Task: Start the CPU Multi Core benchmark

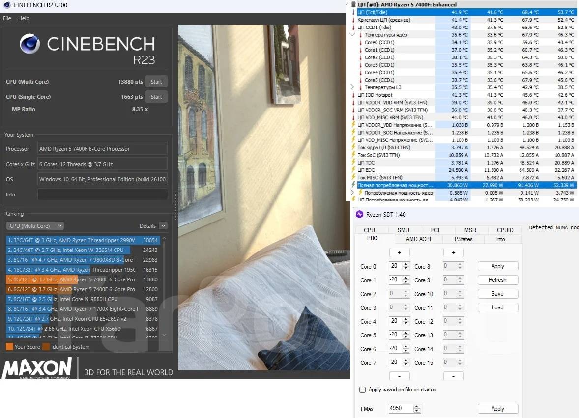Action: coord(156,82)
